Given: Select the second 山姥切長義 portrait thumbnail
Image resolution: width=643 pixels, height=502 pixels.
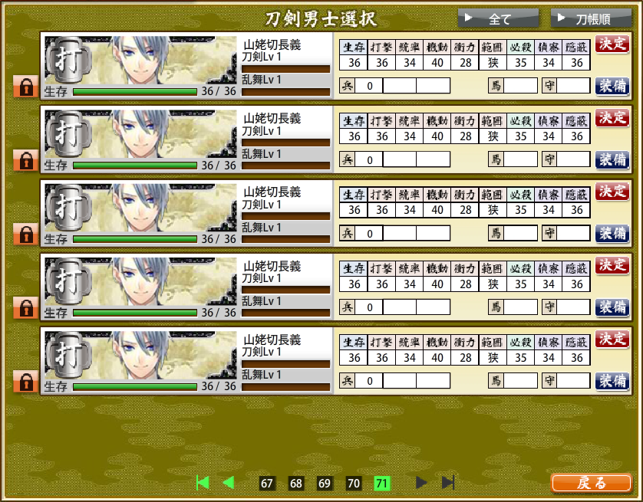Looking at the screenshot, I should coord(140,134).
